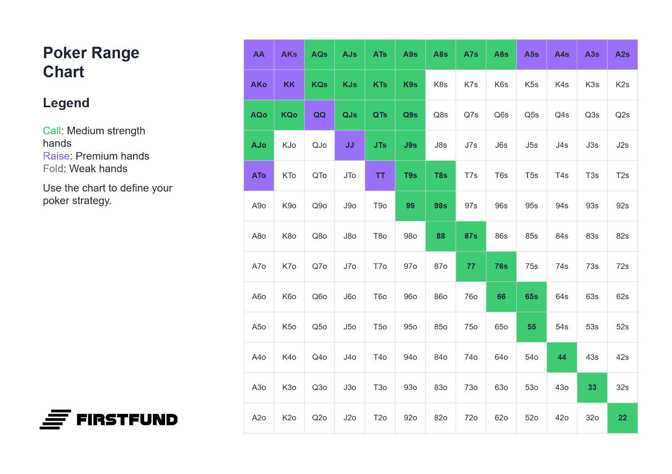Click the purple Raise legend label
The width and height of the screenshot is (672, 474).
point(56,156)
